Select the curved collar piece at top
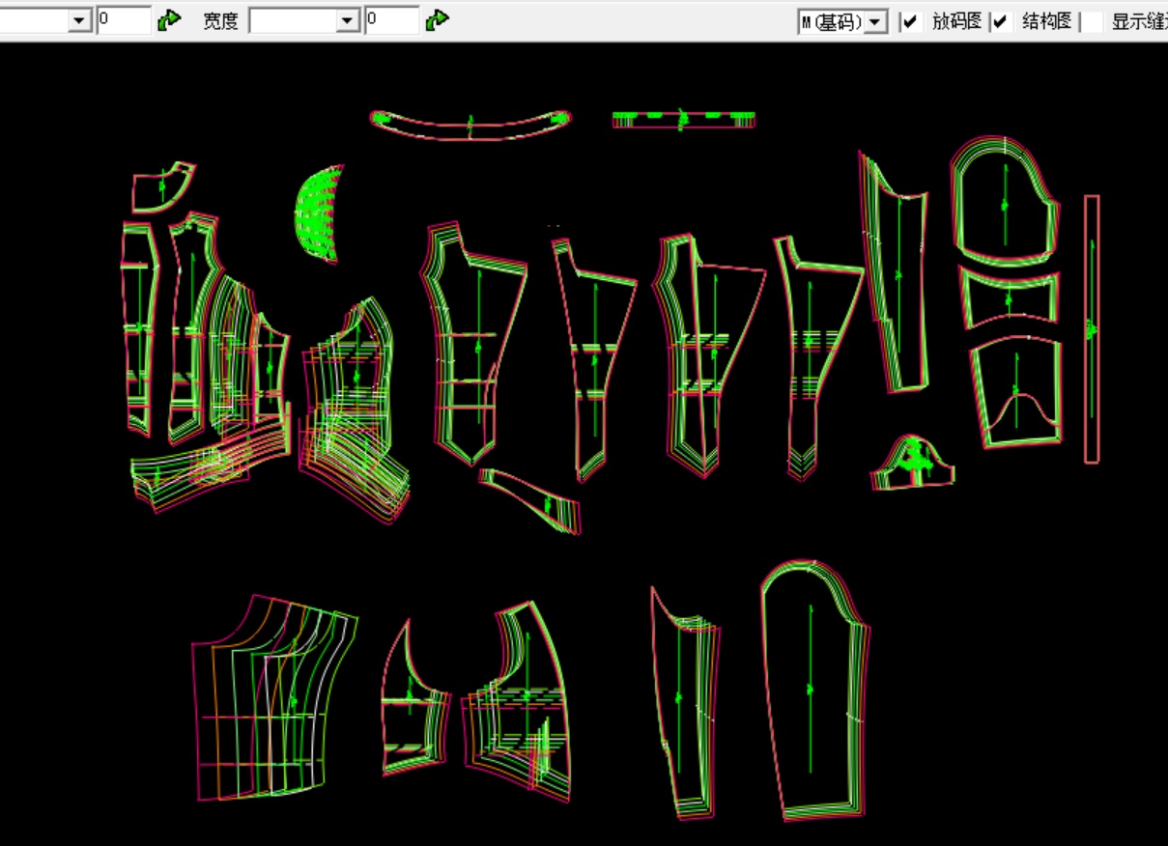This screenshot has height=846, width=1168. (470, 125)
